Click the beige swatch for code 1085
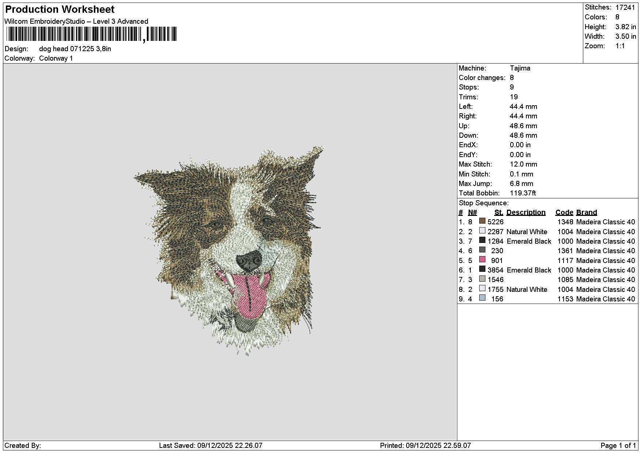This screenshot has width=641, height=453. (x=482, y=279)
